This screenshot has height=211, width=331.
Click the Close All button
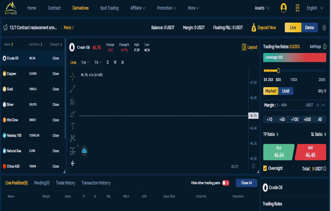point(247,183)
